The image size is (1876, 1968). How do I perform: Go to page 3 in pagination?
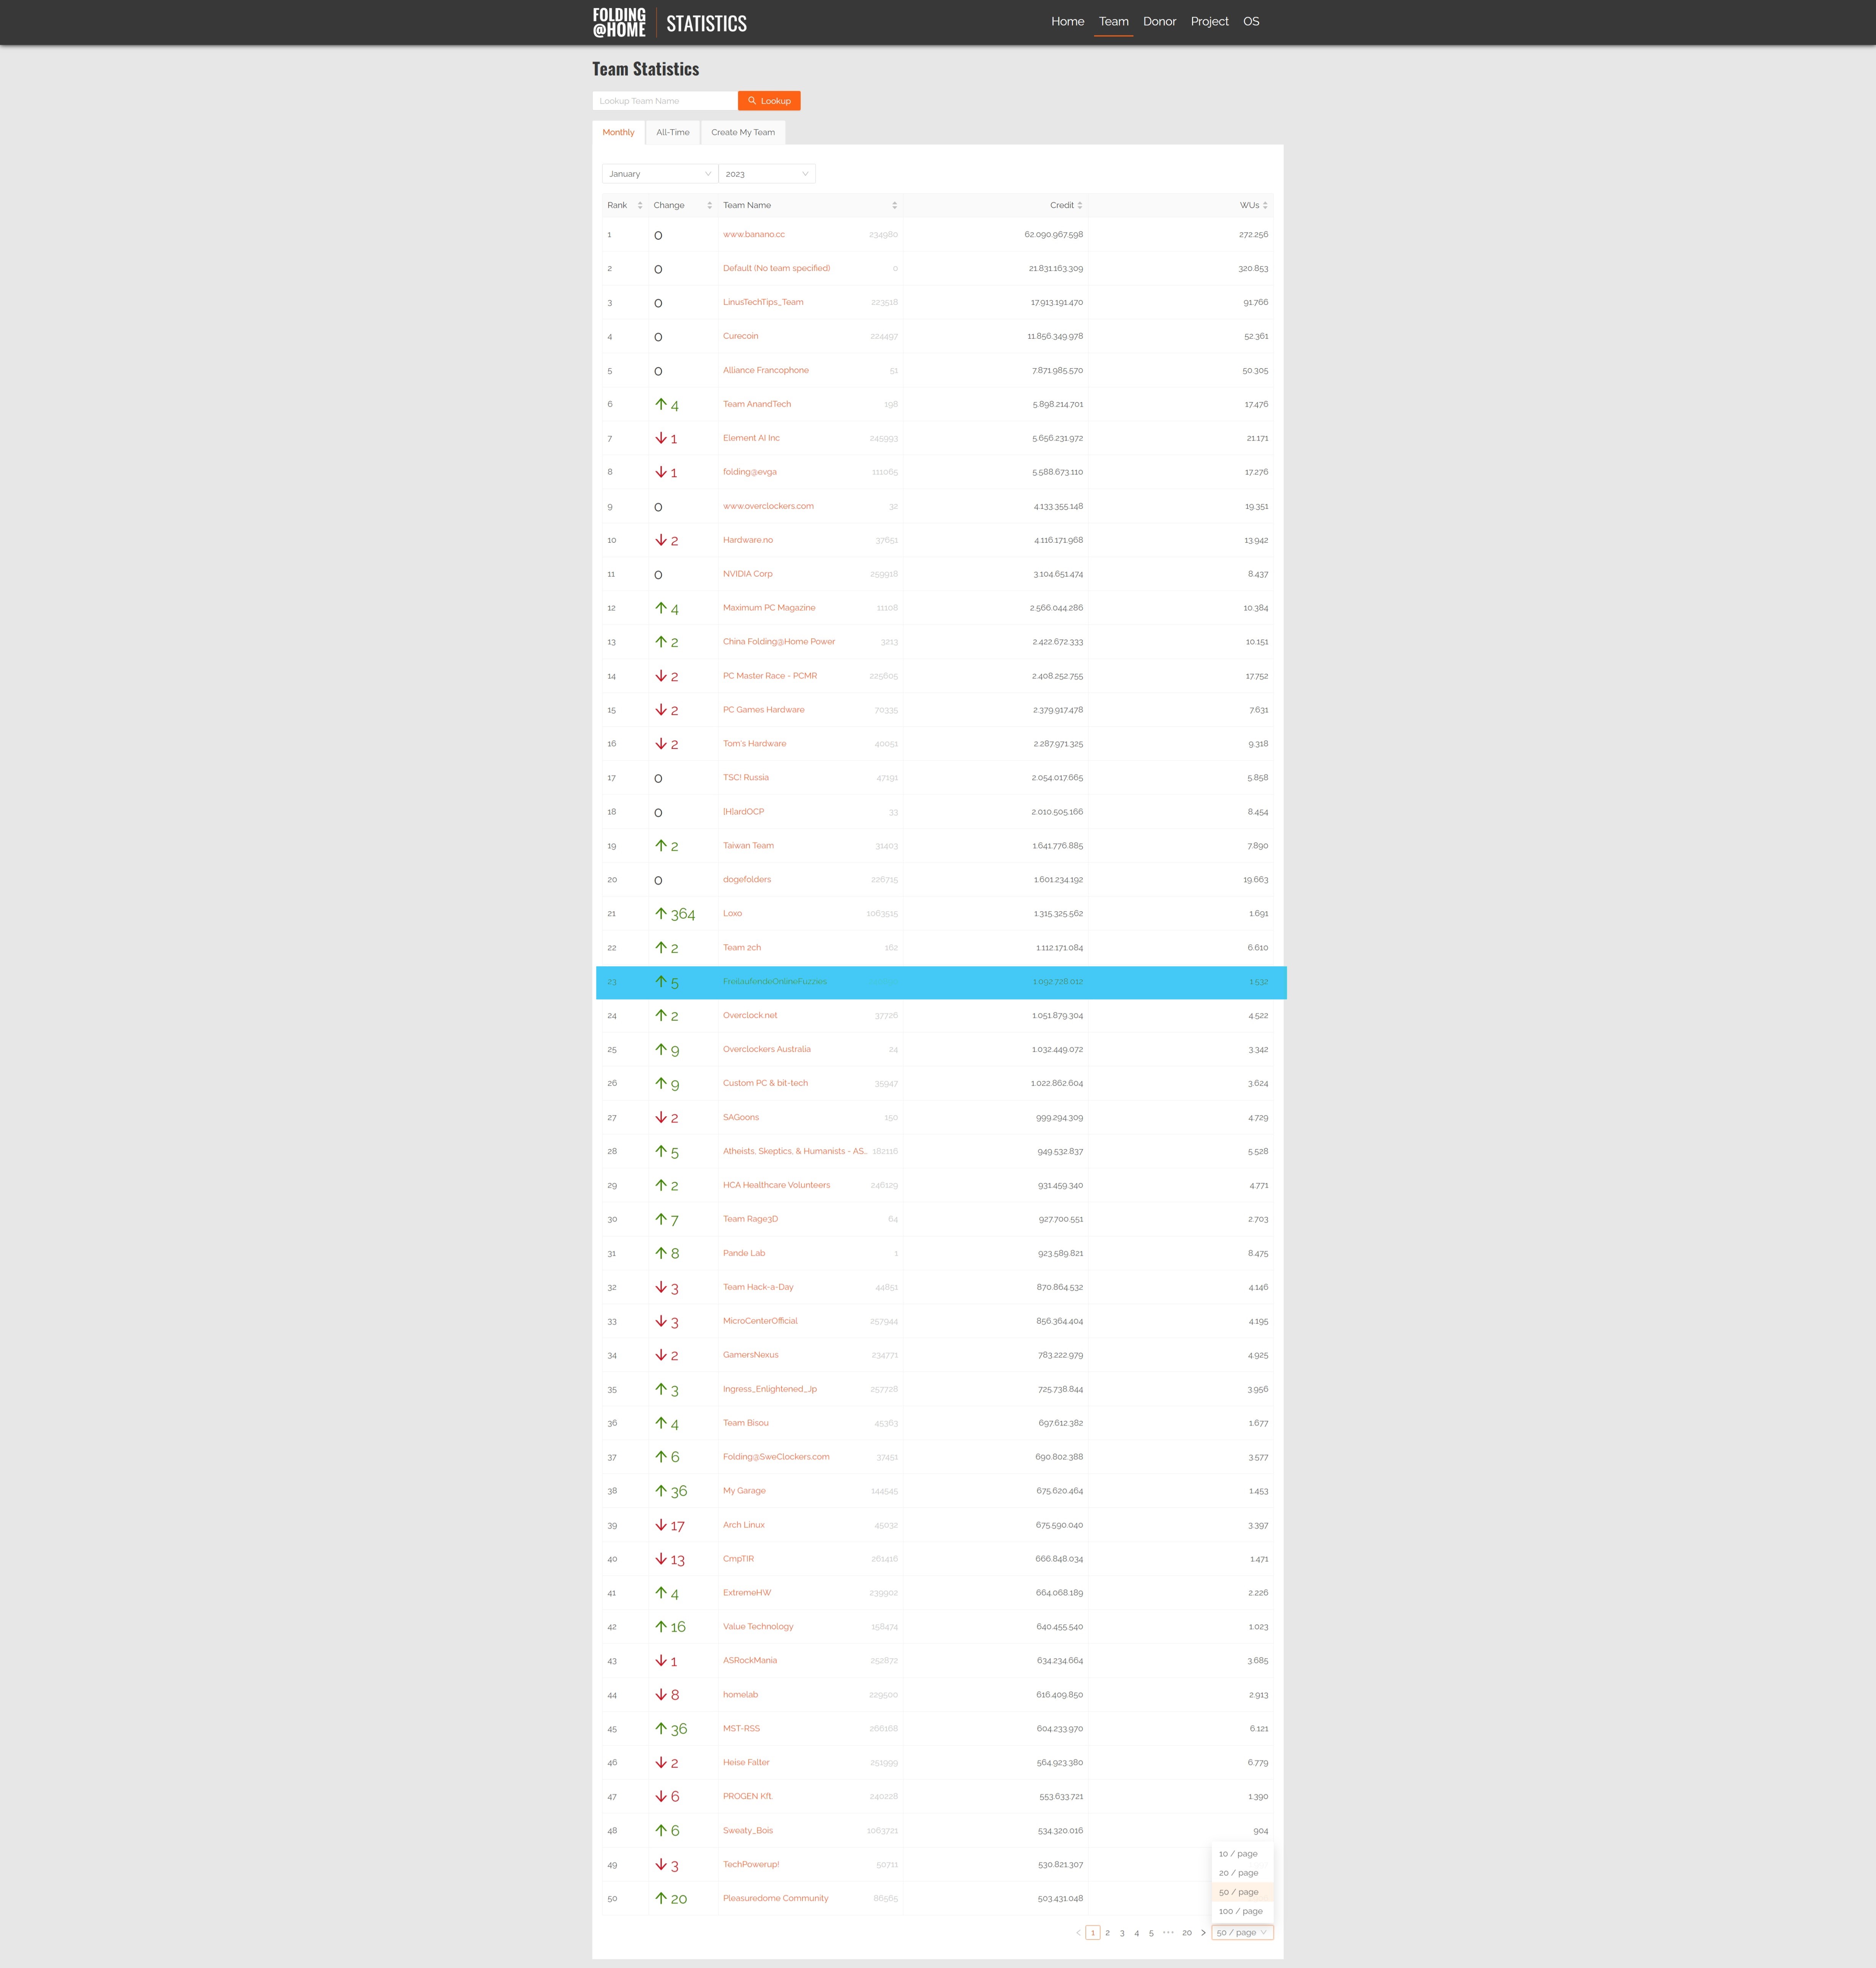1122,1932
